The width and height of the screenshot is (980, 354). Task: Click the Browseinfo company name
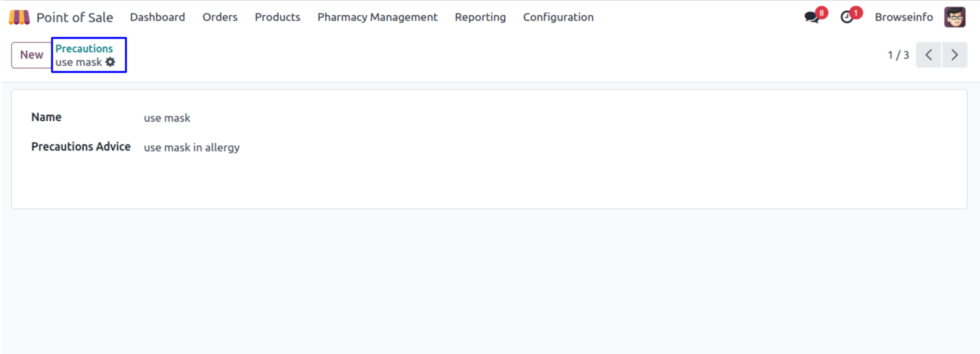coord(904,17)
